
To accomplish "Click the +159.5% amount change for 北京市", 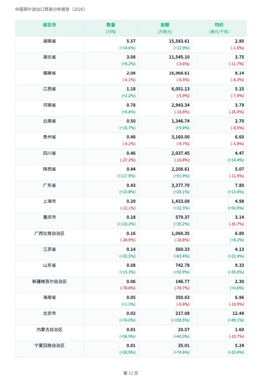I will click(x=180, y=320).
